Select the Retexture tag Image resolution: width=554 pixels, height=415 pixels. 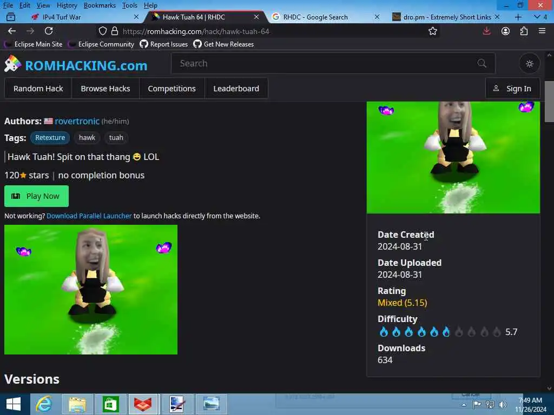point(50,138)
